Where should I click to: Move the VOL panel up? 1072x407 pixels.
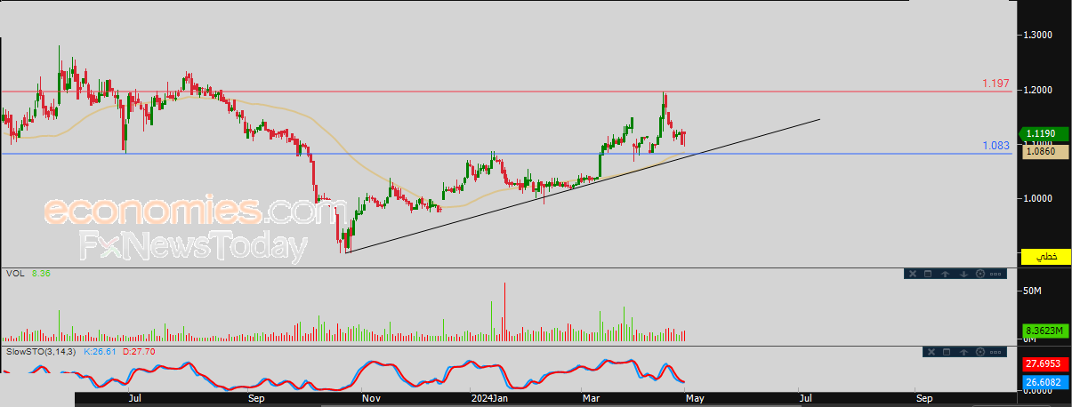pyautogui.click(x=945, y=274)
